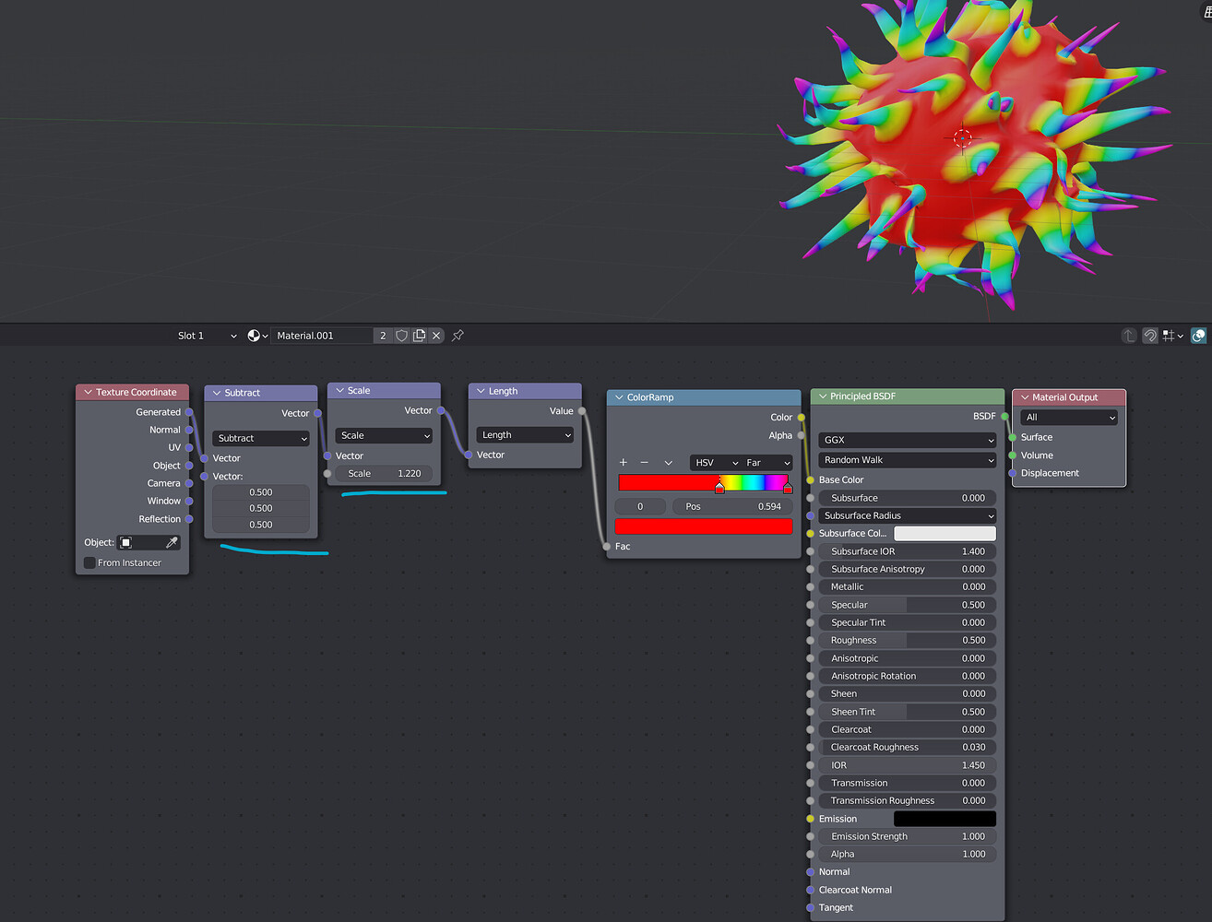Open the white Subsurface Color swatch
Image resolution: width=1212 pixels, height=922 pixels.
(x=945, y=534)
